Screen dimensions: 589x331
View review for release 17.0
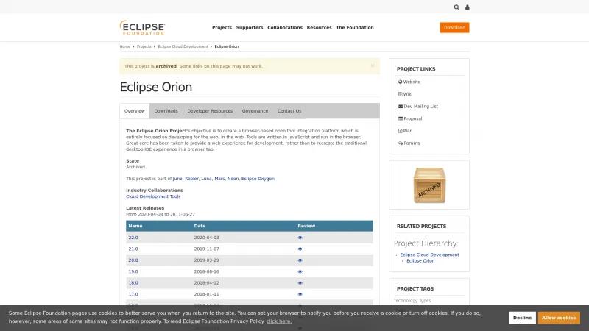tap(300, 294)
